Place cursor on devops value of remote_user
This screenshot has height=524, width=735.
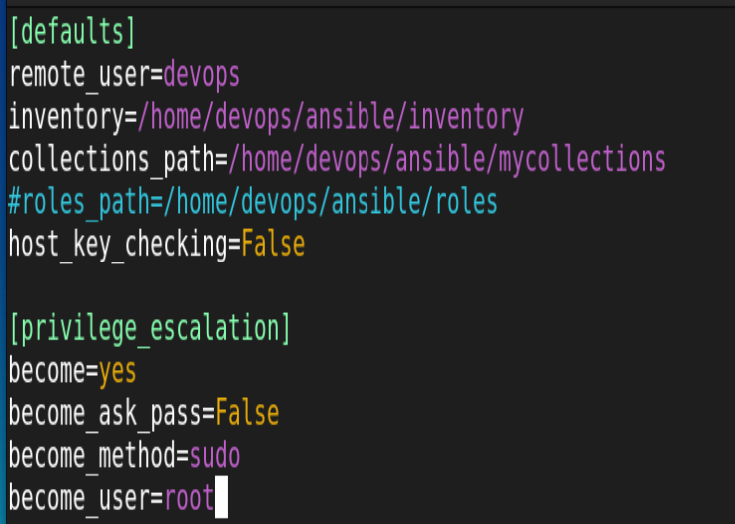pos(202,76)
